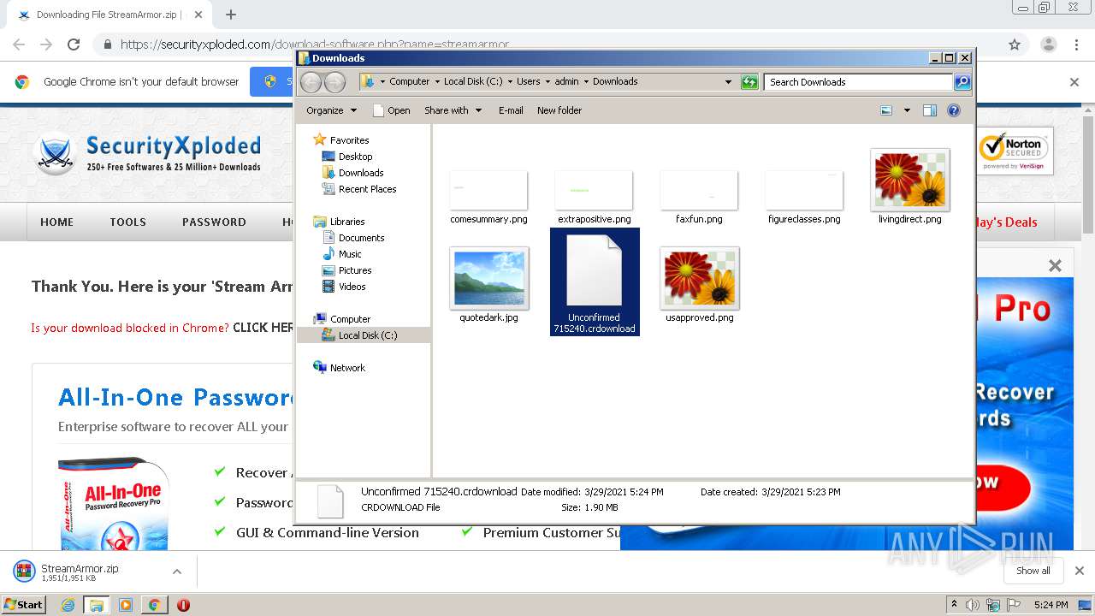Open the TOOLS menu on SecurityXploded site
Image resolution: width=1095 pixels, height=616 pixels.
pos(127,222)
